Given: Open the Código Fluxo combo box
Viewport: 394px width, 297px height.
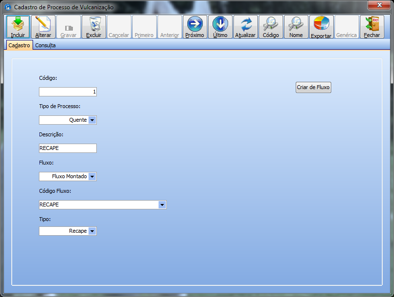Looking at the screenshot, I should pyautogui.click(x=162, y=205).
